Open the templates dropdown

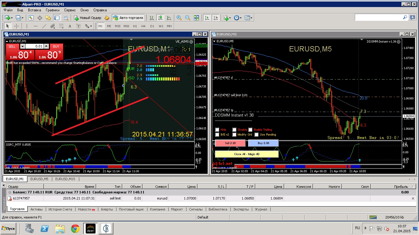click(x=252, y=18)
